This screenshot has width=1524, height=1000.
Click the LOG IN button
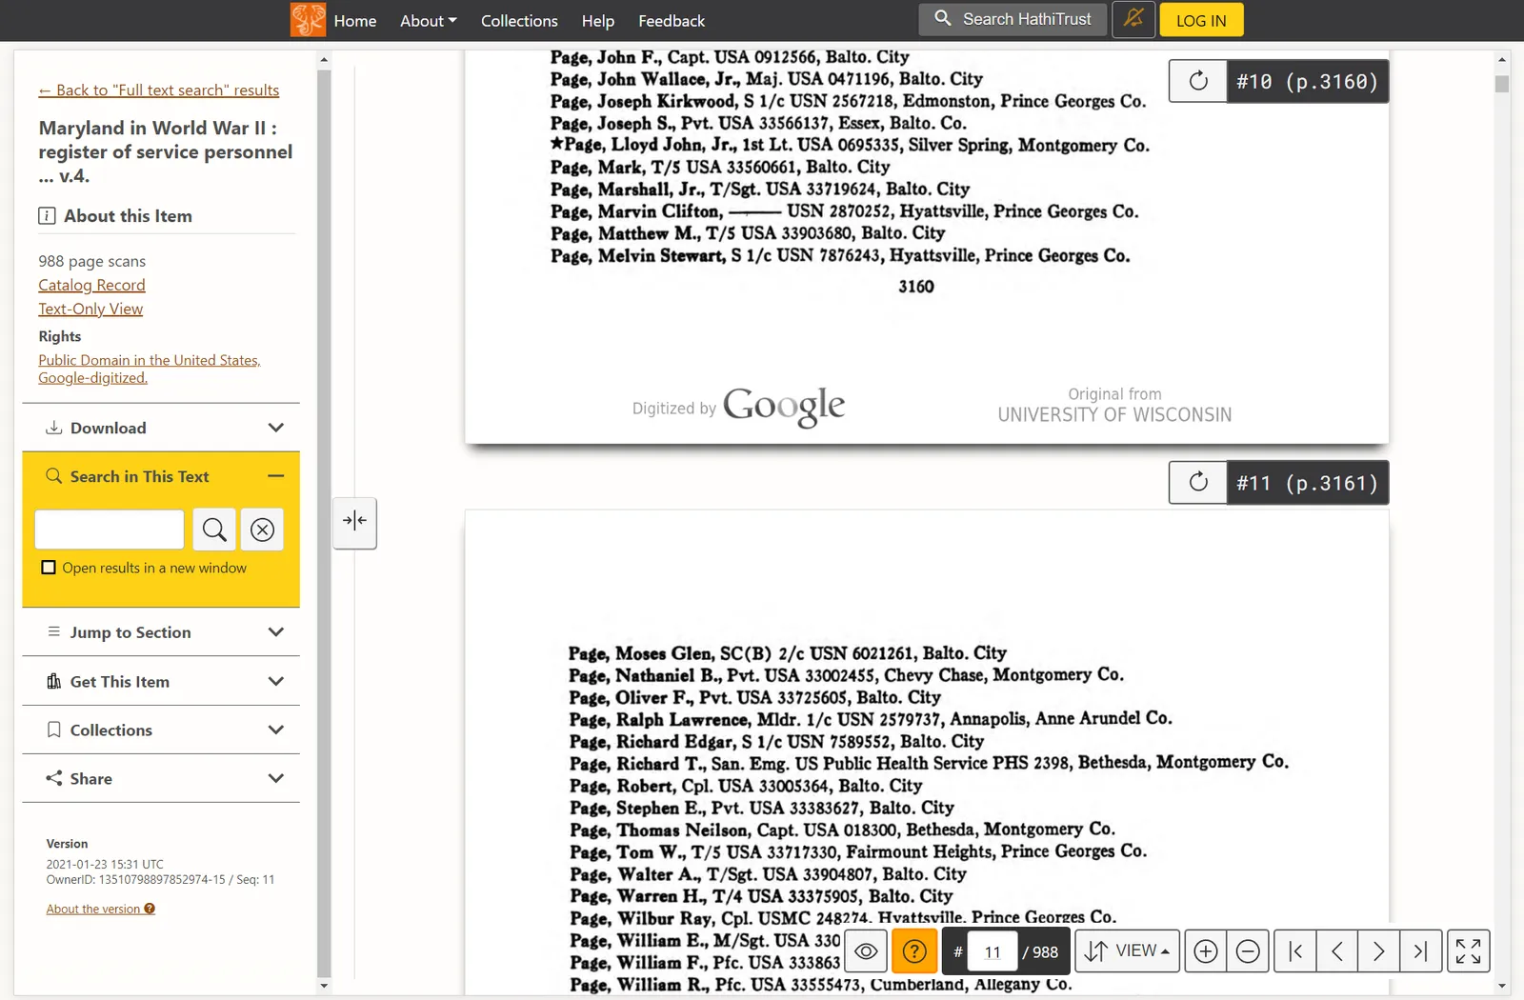pyautogui.click(x=1201, y=21)
